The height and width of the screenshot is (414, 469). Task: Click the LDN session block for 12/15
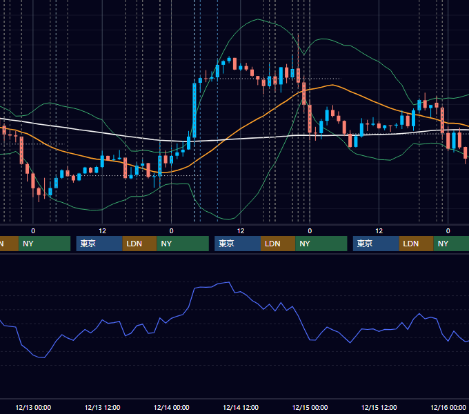tap(417, 244)
